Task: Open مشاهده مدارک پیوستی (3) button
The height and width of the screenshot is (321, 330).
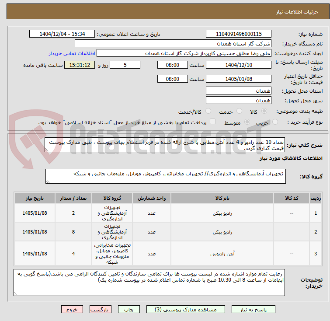Action: pyautogui.click(x=186, y=310)
